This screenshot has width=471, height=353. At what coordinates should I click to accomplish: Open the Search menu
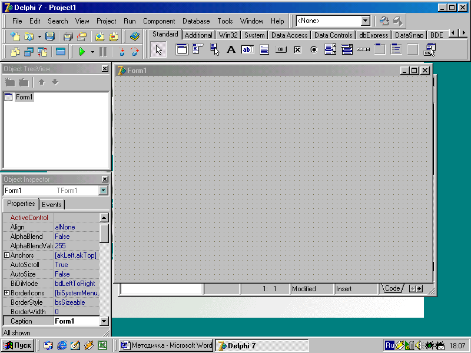tap(58, 21)
